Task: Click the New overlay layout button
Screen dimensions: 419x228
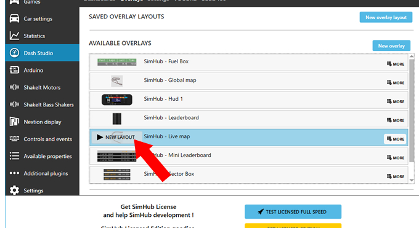Action: [x=386, y=17]
